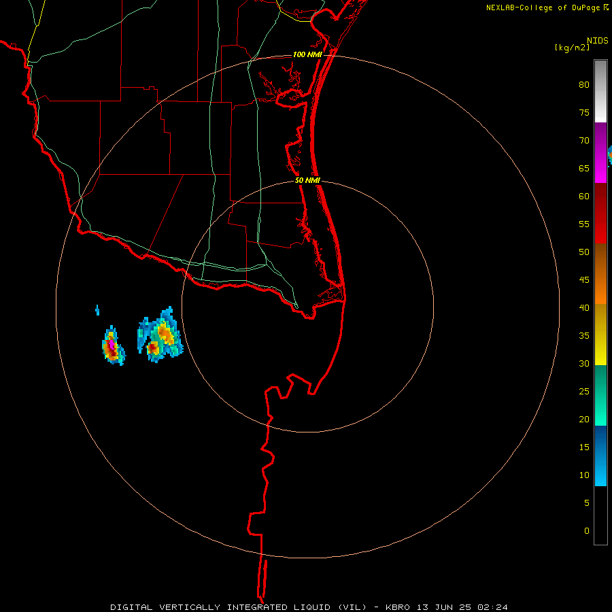The width and height of the screenshot is (612, 612).
Task: Click the larger eastern storm cell cluster
Action: tap(160, 335)
